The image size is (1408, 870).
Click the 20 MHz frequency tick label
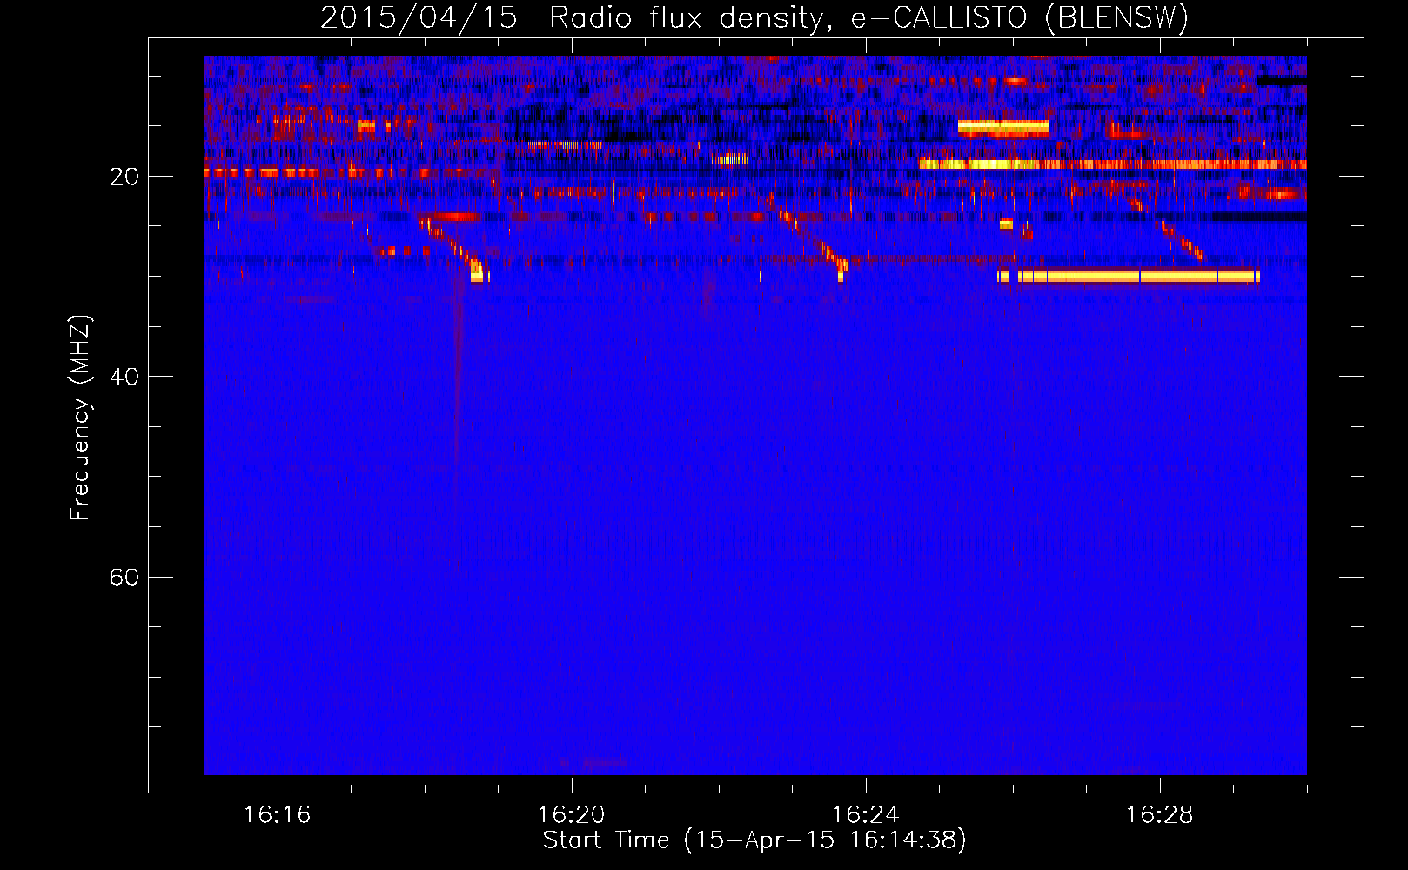pos(124,177)
